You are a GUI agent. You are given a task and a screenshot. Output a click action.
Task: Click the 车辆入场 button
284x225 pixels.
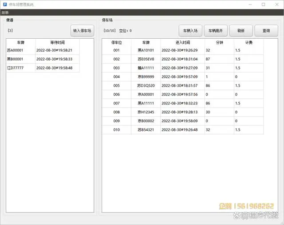(x=190, y=31)
